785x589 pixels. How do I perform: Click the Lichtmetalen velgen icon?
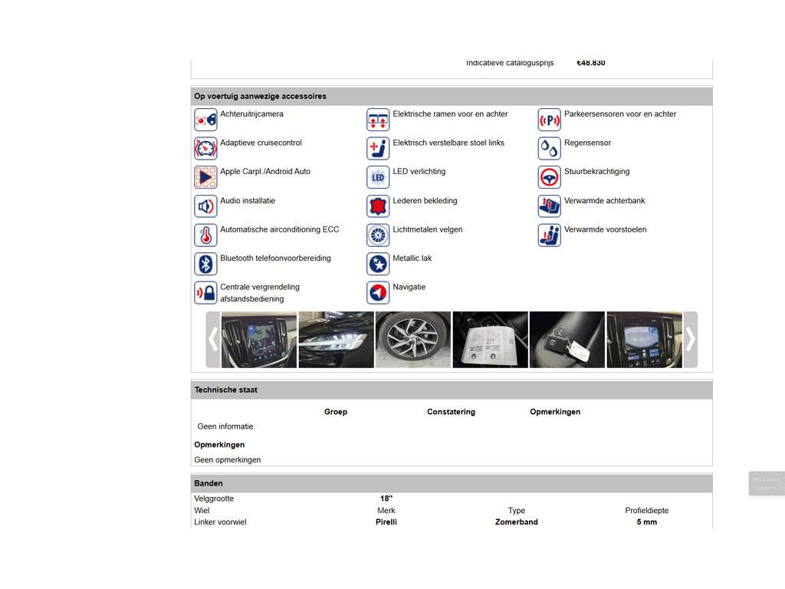coord(378,235)
